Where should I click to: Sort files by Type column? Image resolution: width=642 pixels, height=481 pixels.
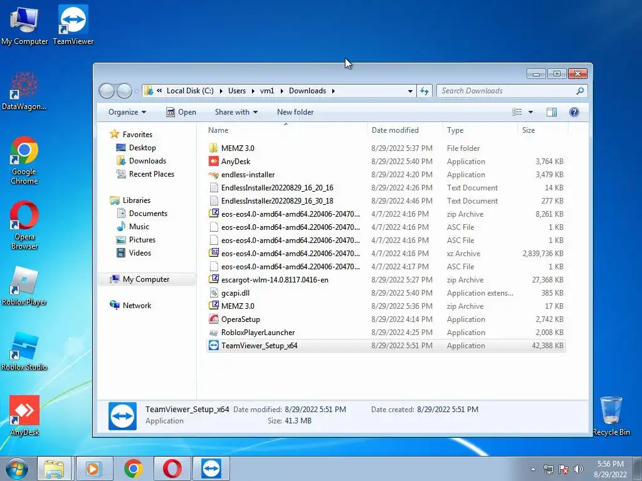480,130
